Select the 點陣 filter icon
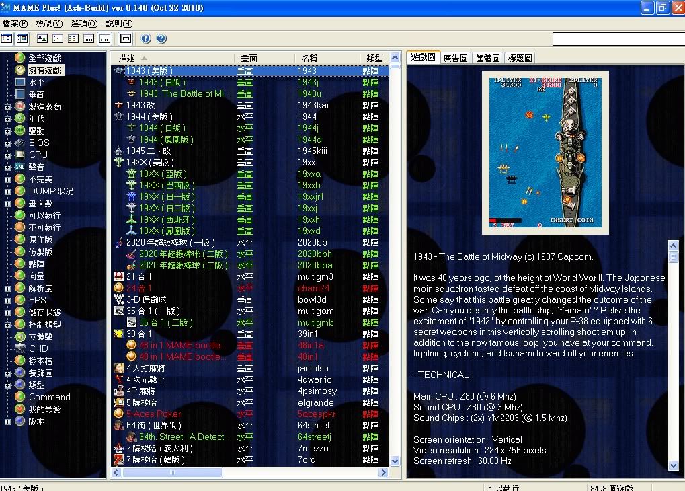Viewport: 685px width, 491px height. [x=19, y=264]
